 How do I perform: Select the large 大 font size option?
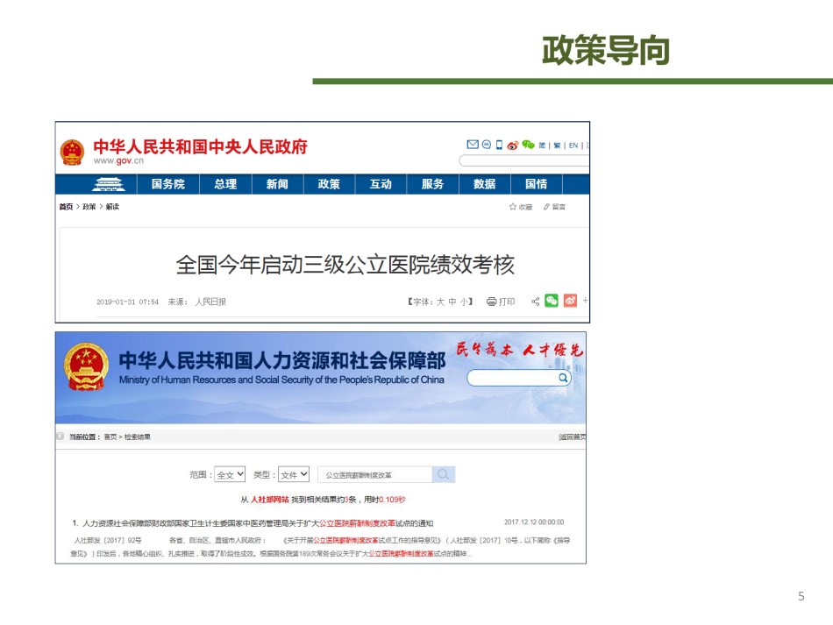(441, 302)
